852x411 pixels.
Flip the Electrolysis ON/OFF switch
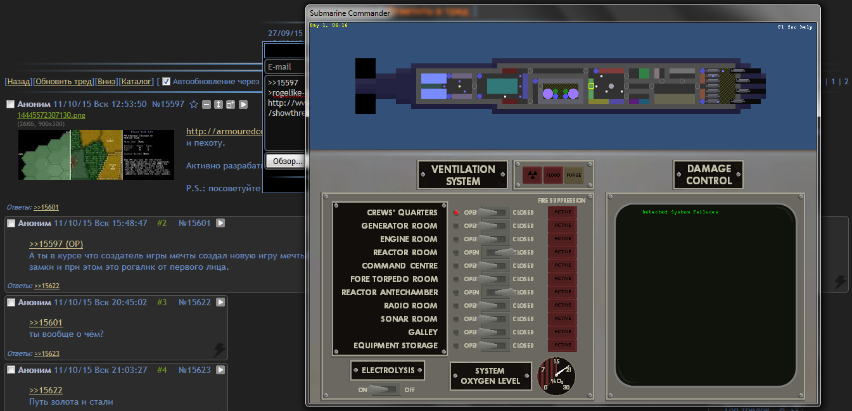coord(385,389)
